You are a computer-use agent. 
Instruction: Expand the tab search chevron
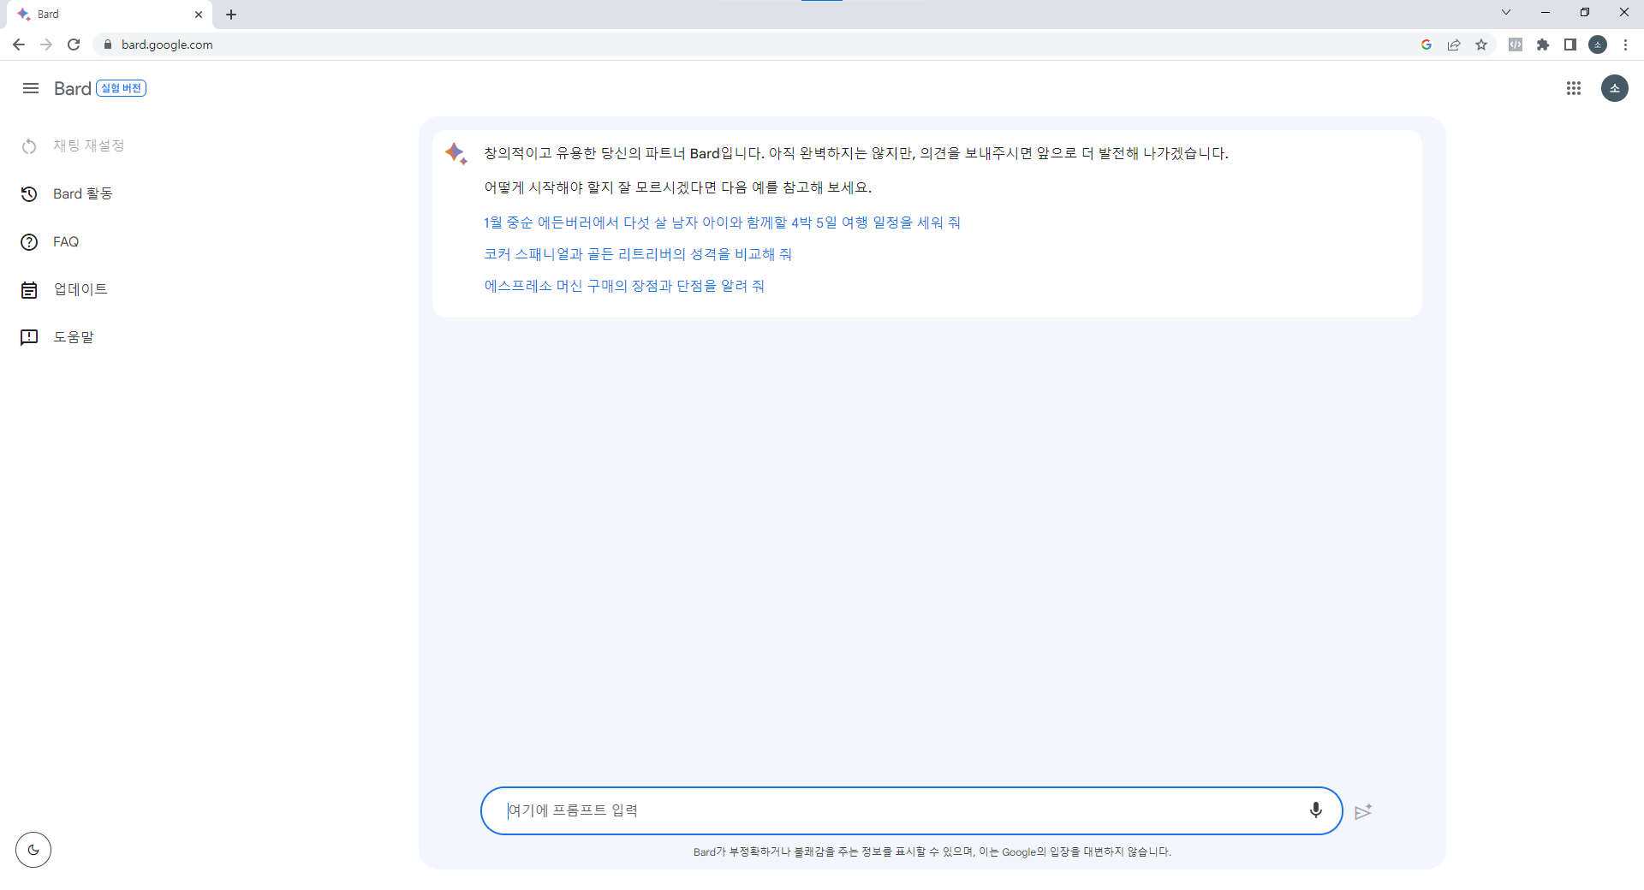coord(1506,13)
